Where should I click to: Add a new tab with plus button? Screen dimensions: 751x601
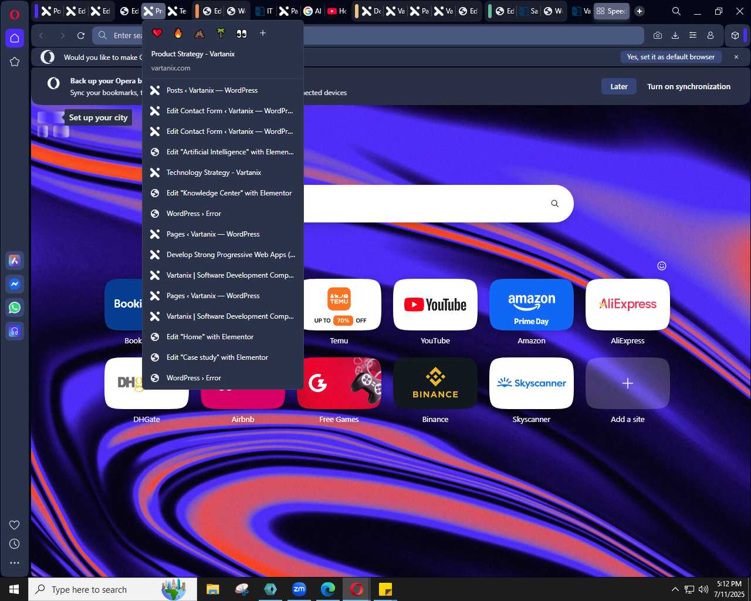[640, 11]
